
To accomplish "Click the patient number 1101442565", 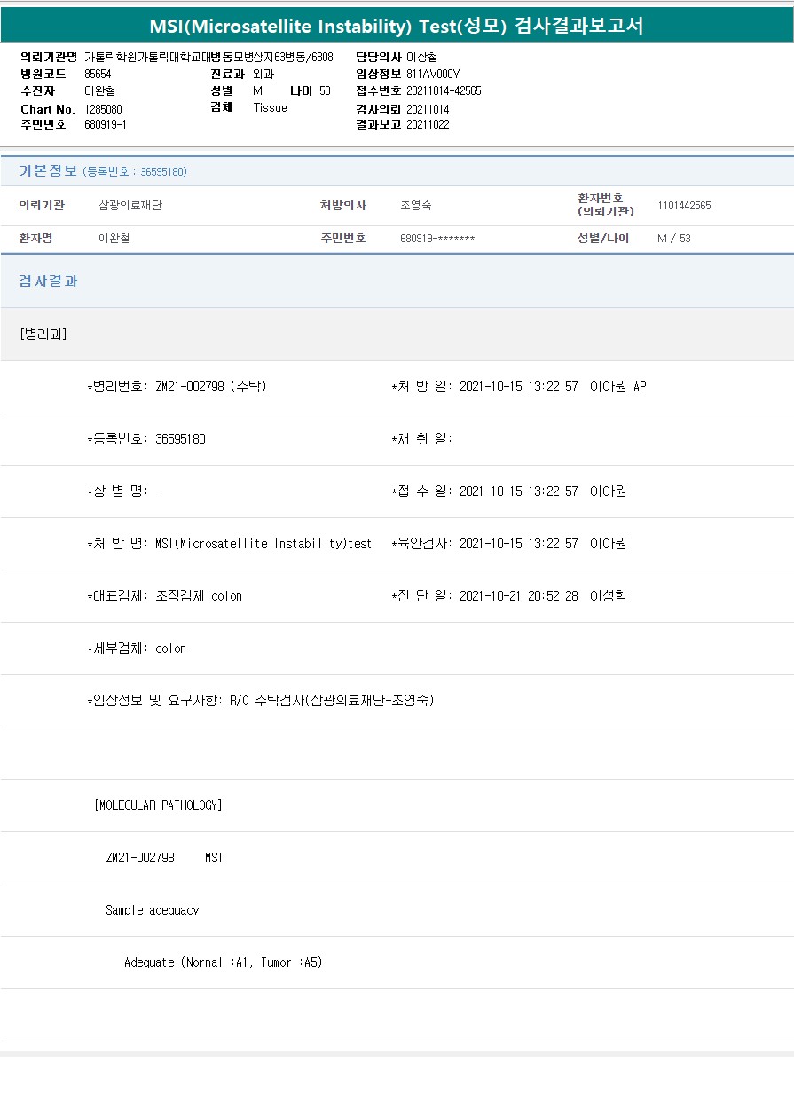I will click(x=684, y=206).
